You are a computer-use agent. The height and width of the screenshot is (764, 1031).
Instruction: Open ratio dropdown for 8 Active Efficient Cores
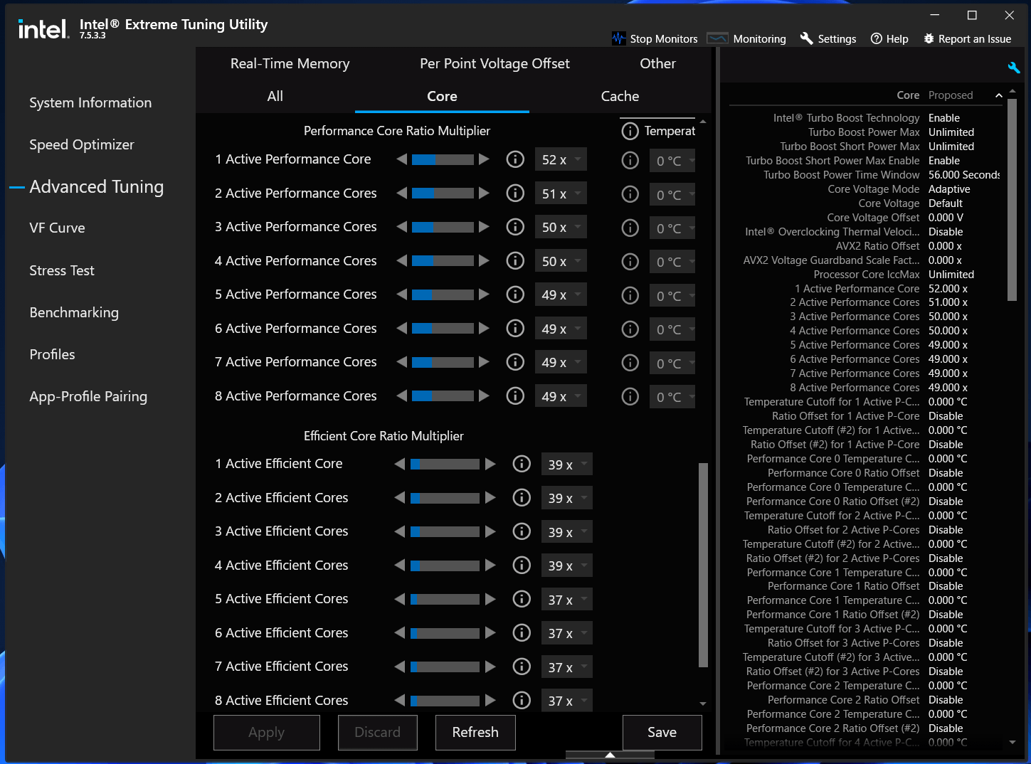[566, 701]
